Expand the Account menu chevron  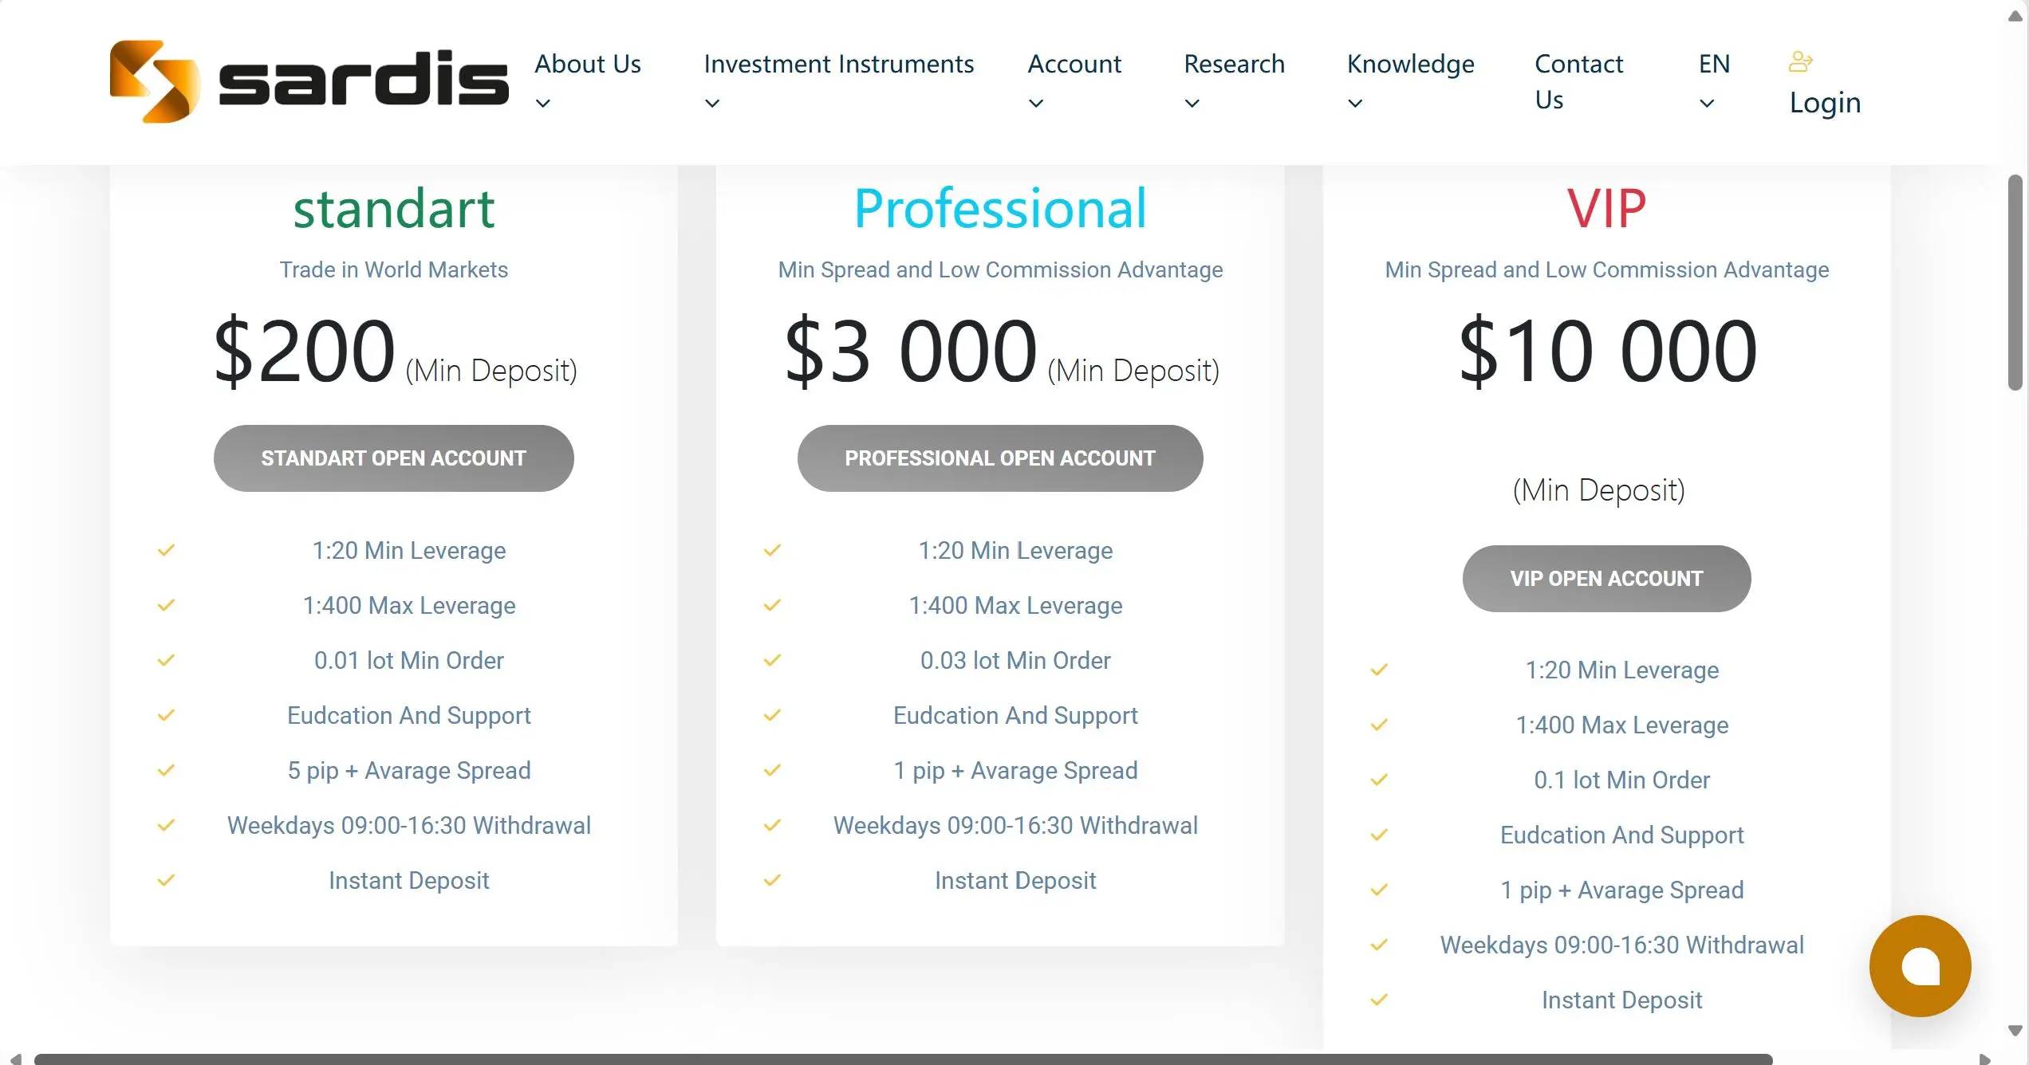coord(1036,103)
